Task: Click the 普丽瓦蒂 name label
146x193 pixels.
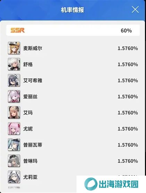Action: coord(33,145)
